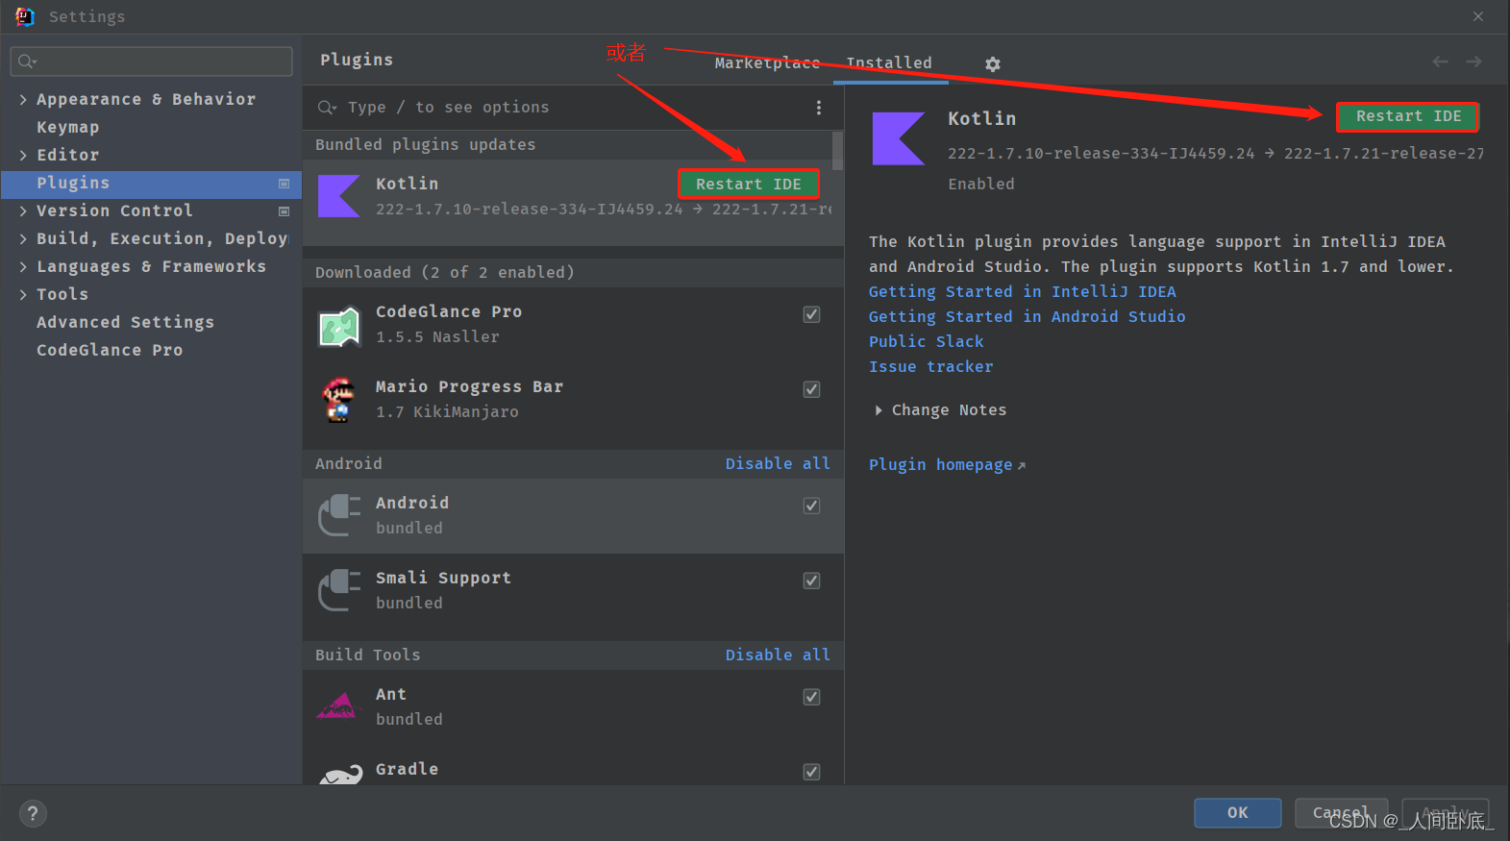Viewport: 1510px width, 841px height.
Task: Expand the Version Control settings node
Action: (23, 211)
